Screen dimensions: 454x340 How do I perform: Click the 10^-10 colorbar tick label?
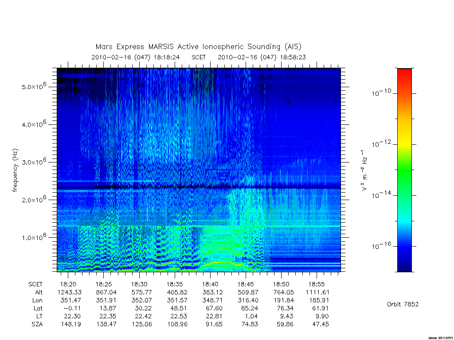(381, 93)
